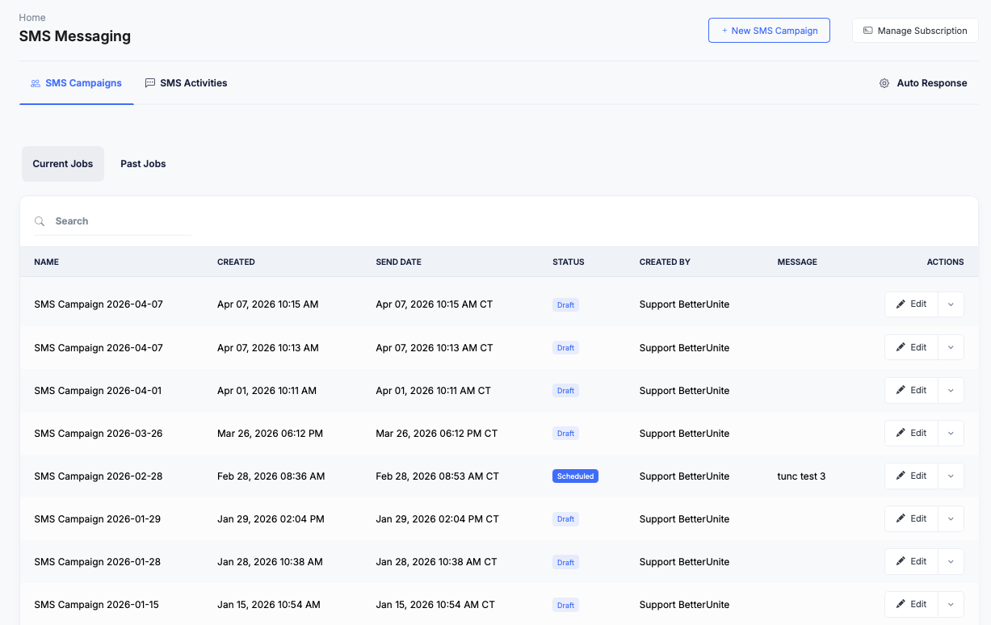Viewport: 991px width, 625px height.
Task: Edit campaign created Apr 07 10:15 AM
Action: tap(911, 304)
